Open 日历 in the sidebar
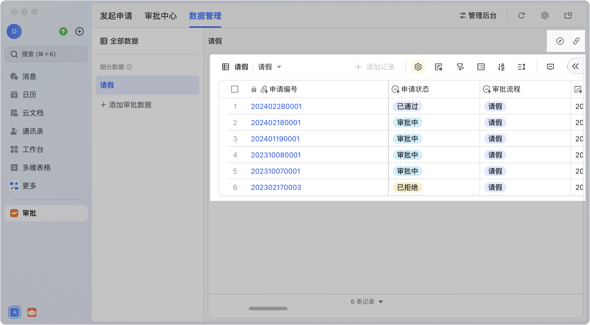The height and width of the screenshot is (325, 590). 46,95
